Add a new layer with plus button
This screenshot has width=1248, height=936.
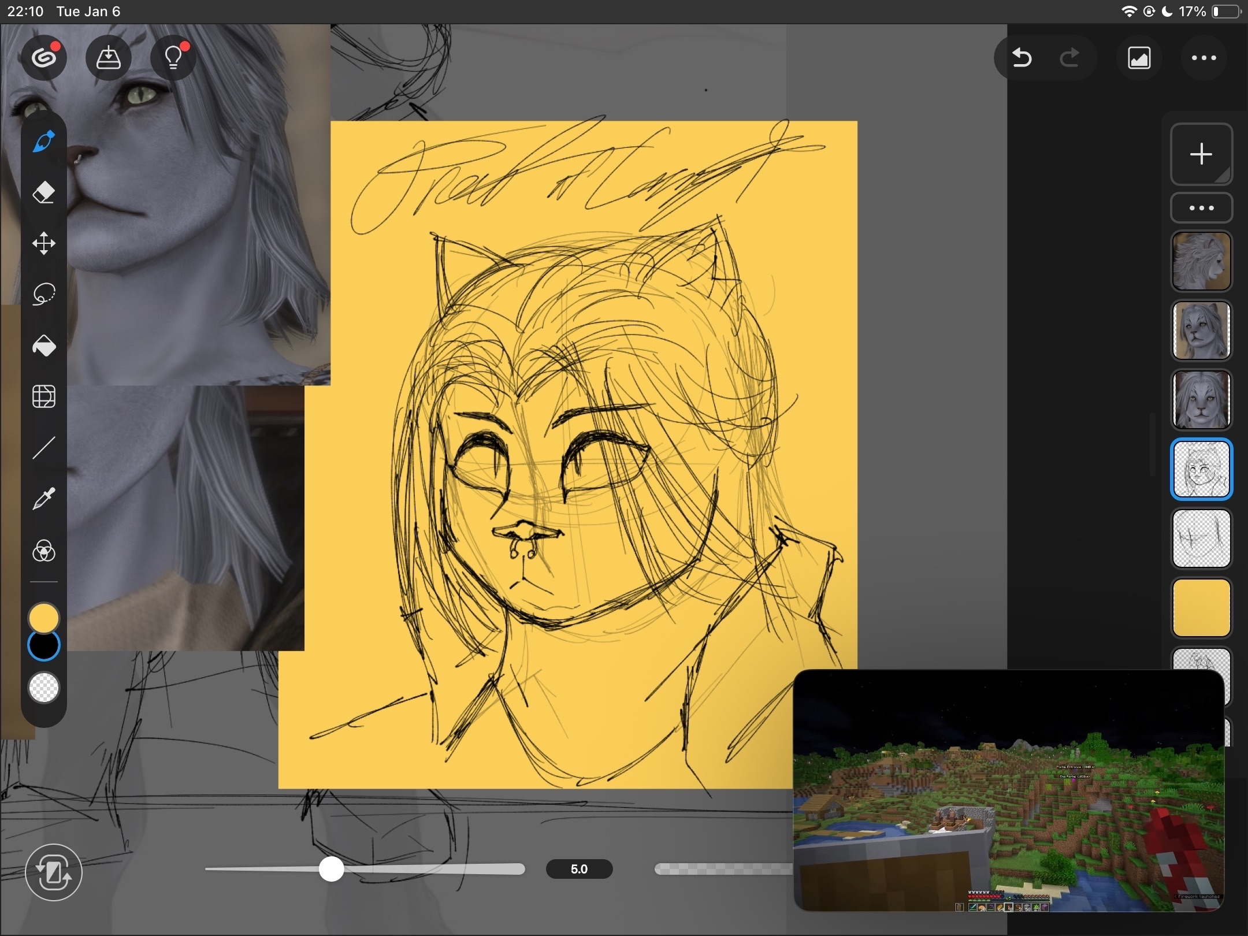coord(1201,154)
